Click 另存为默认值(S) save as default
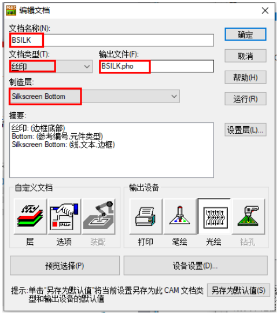 238,290
